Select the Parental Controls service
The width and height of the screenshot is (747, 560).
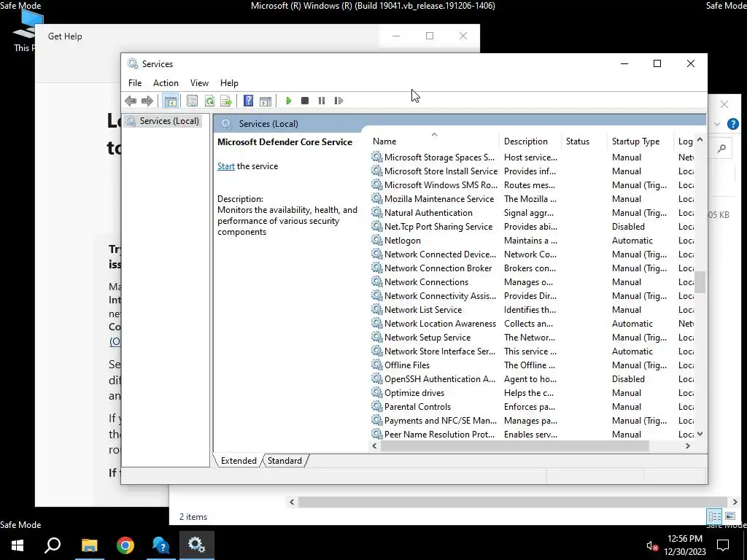pyautogui.click(x=532, y=406)
